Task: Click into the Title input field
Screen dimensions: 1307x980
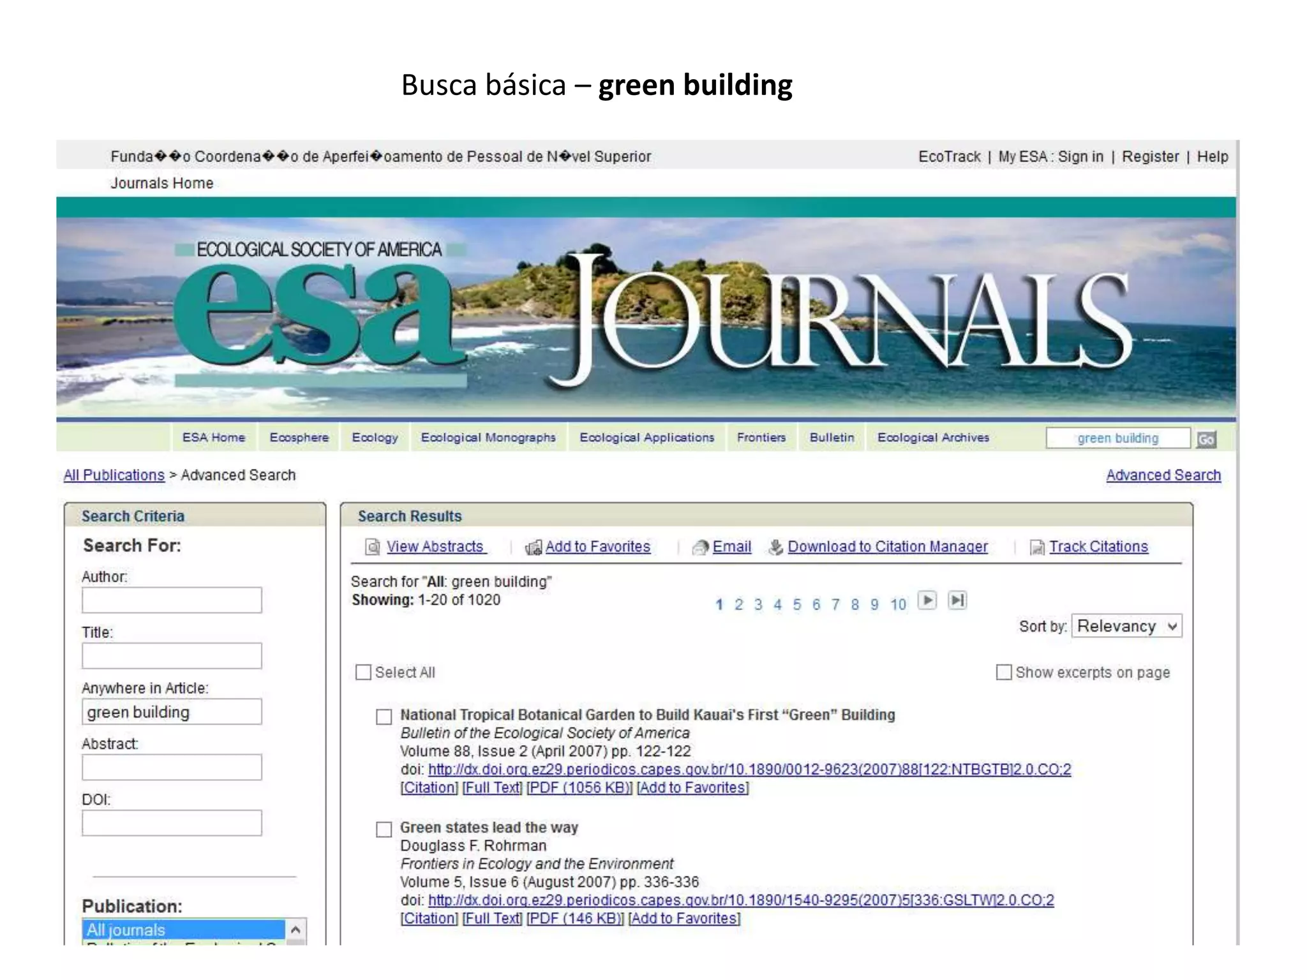Action: 172,656
